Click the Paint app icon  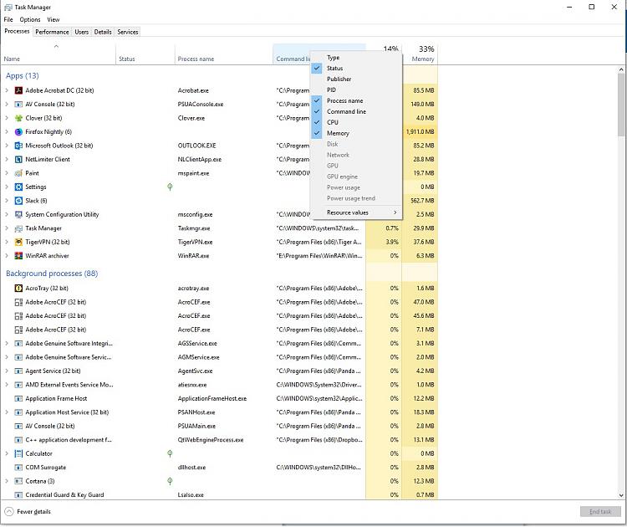[18, 173]
